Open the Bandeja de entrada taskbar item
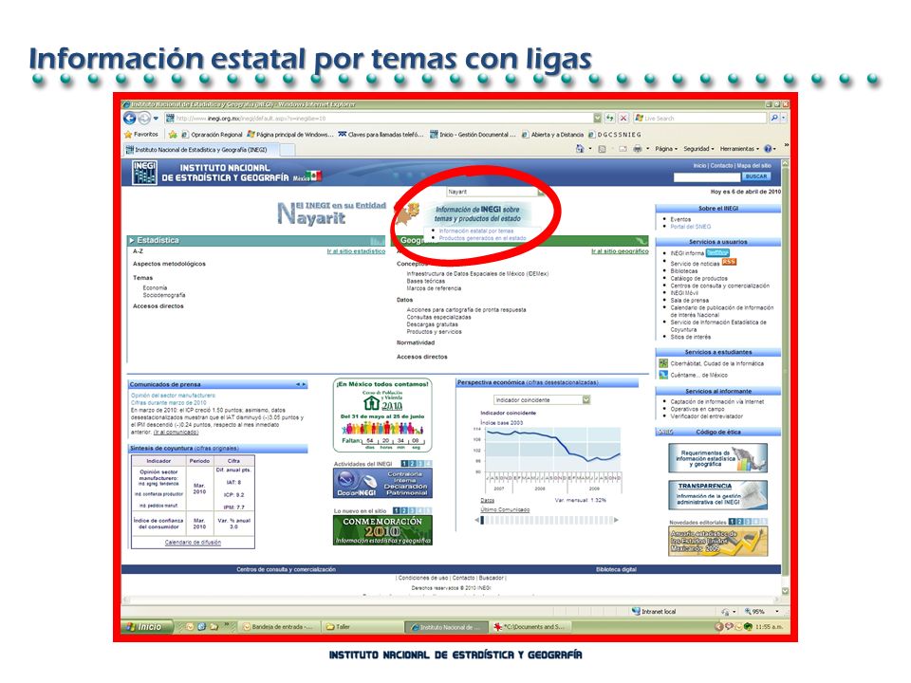Image resolution: width=911 pixels, height=683 pixels. tap(278, 627)
